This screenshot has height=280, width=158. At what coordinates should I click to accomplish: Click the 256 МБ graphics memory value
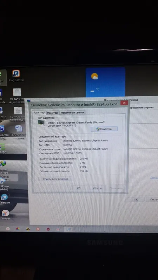pos(84,159)
